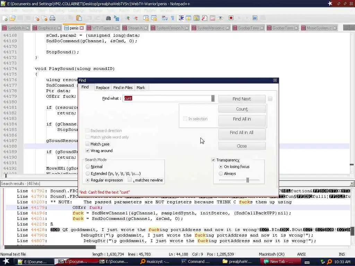Click the Find All in Current button
Viewport: 355px width, 266px height.
(x=242, y=120)
